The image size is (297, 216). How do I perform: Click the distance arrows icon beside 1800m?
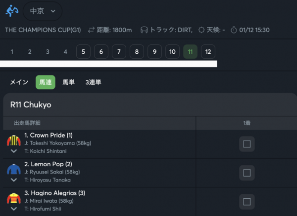coord(91,30)
